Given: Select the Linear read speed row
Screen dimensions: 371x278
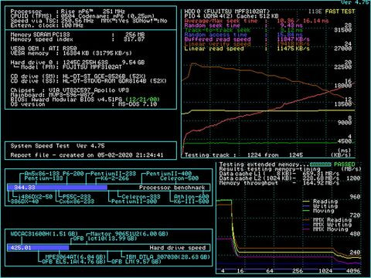Looking at the screenshot, I should (247, 49).
